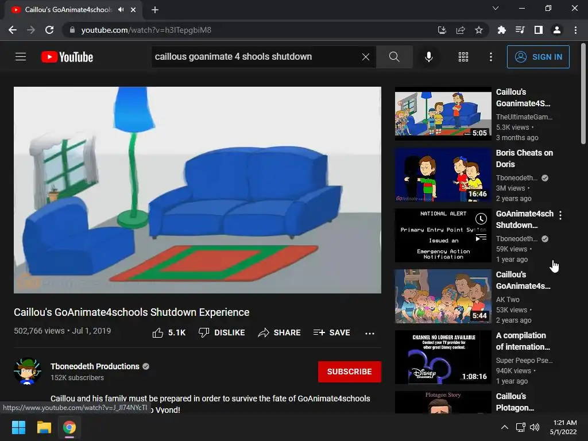Open YouTube settings three-dot menu
Viewport: 588px width, 441px height.
[490, 57]
